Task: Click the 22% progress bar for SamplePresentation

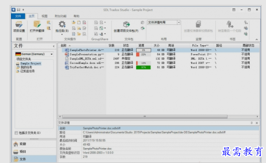Action: (143, 54)
